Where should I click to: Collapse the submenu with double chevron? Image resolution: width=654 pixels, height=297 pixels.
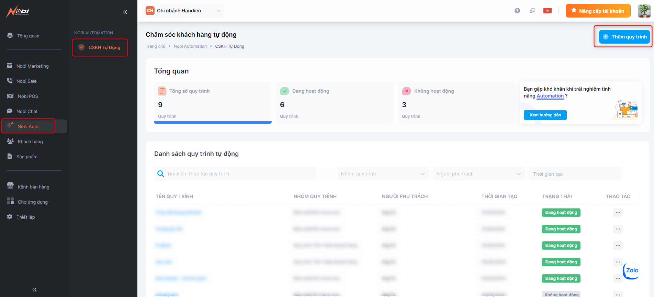(x=125, y=12)
